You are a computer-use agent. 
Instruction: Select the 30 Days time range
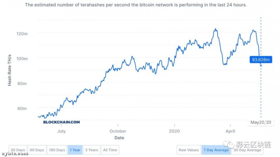pos(18,150)
